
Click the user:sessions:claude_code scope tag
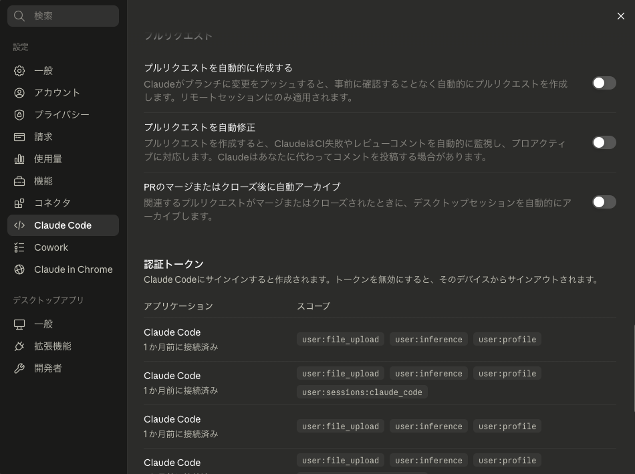tap(362, 392)
